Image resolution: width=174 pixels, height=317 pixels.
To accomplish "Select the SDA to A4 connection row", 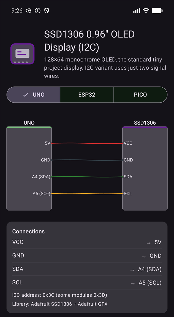I will (87, 269).
